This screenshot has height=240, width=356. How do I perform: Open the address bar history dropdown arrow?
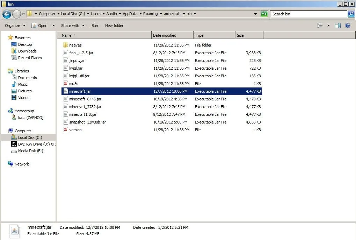pyautogui.click(x=255, y=14)
